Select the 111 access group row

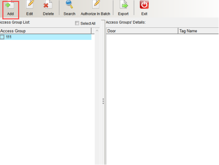[x=46, y=37]
